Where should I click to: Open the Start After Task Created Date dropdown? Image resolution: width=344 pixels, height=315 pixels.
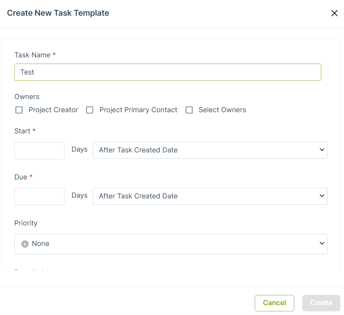click(210, 150)
